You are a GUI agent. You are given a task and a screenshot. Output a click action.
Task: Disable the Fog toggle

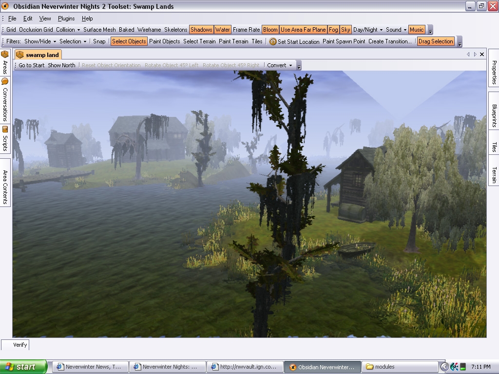pos(333,30)
